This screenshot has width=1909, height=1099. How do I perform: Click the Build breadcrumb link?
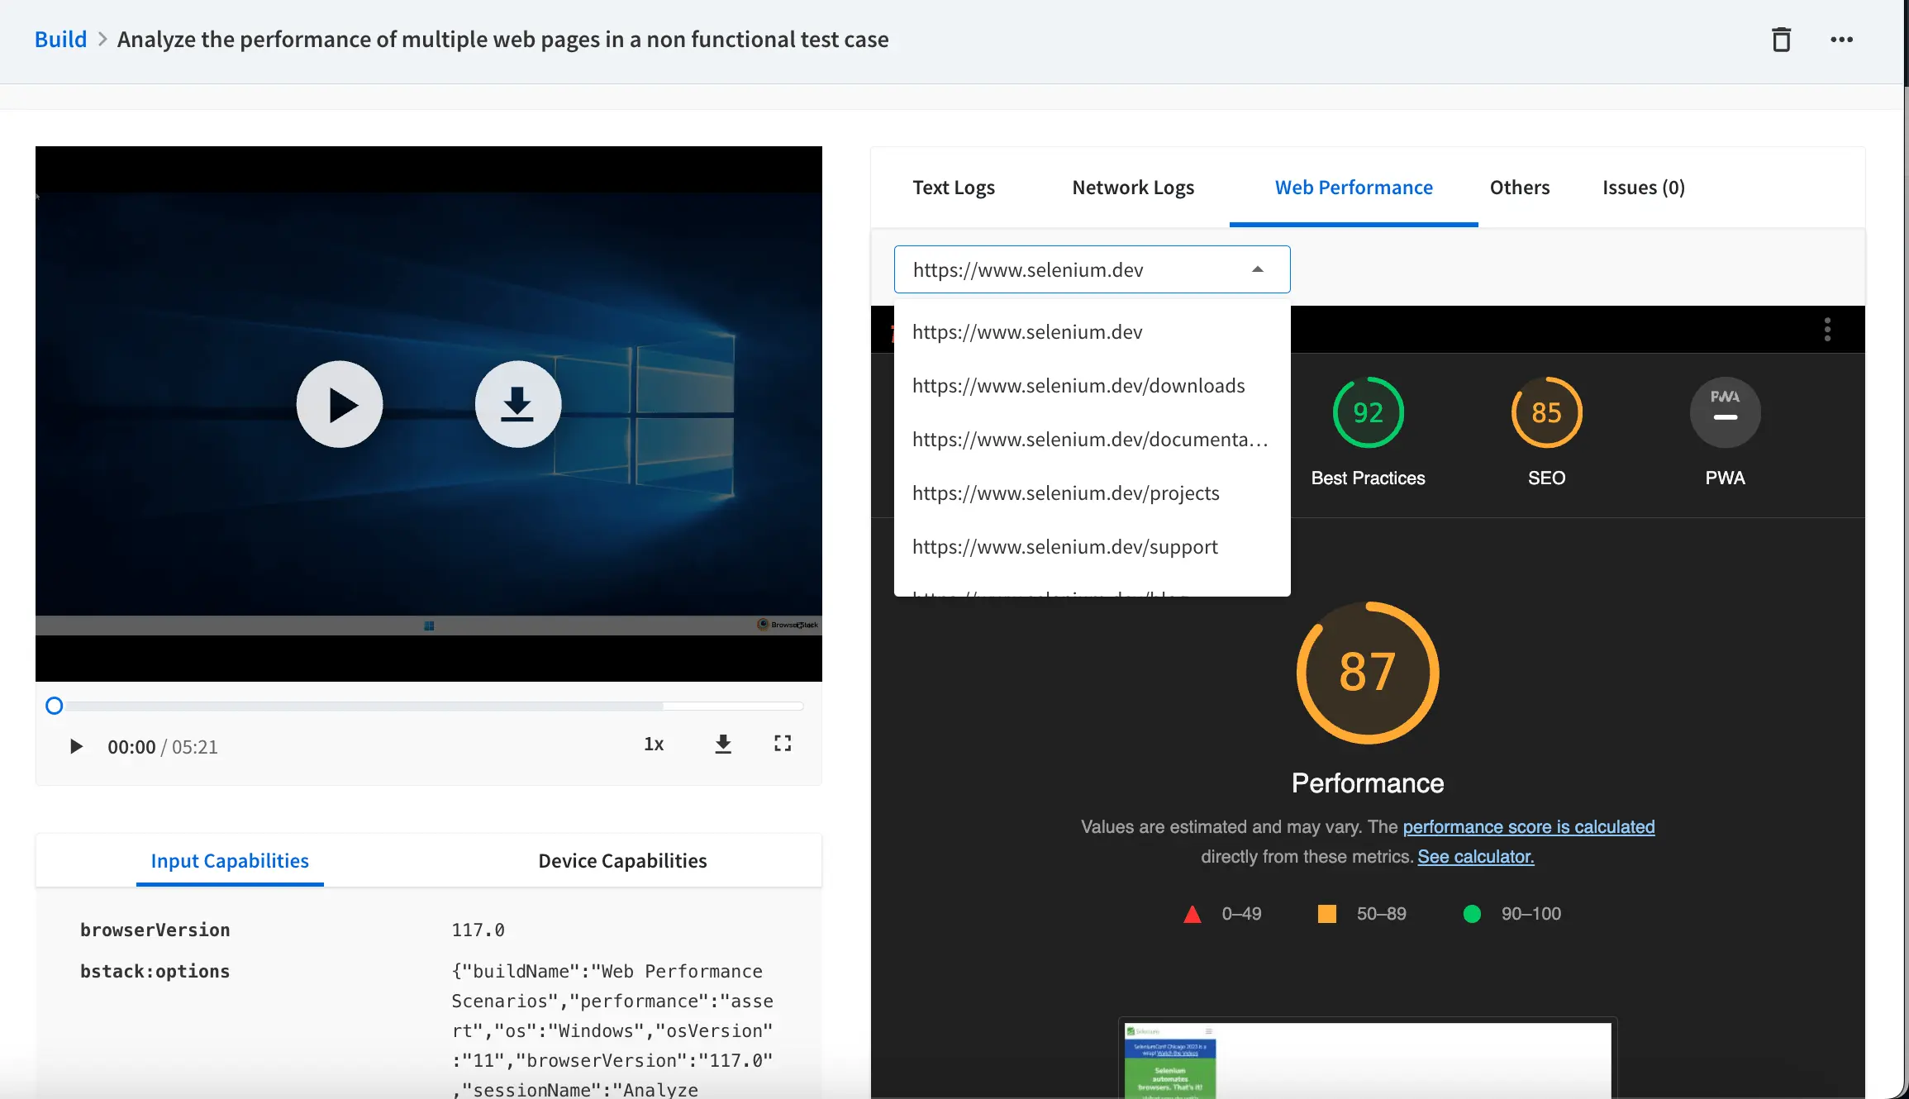coord(60,40)
